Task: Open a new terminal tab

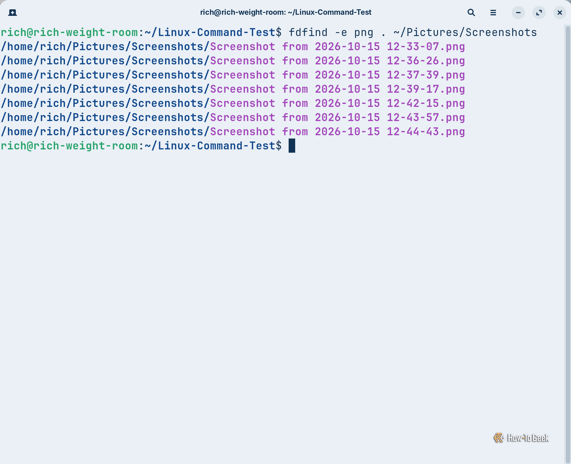Action: 12,13
